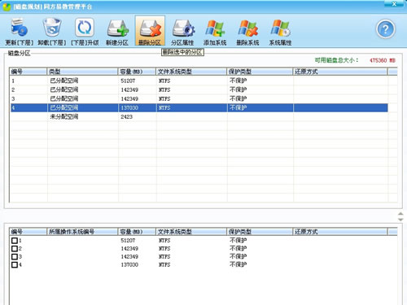Click NTFS in upper table row 2

coord(164,89)
